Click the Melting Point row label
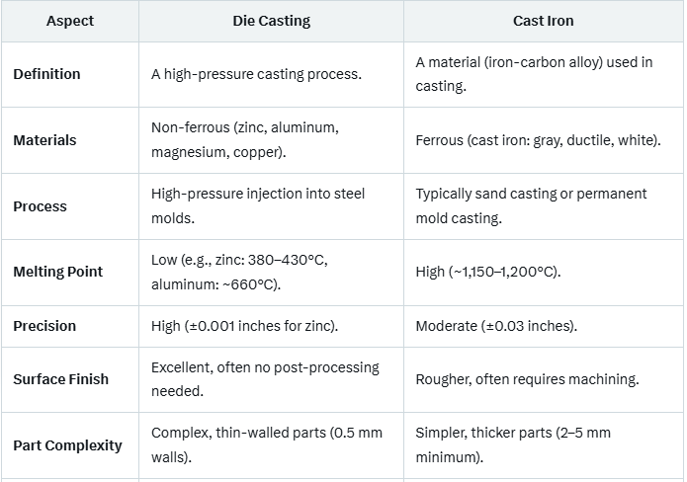 coord(57,272)
